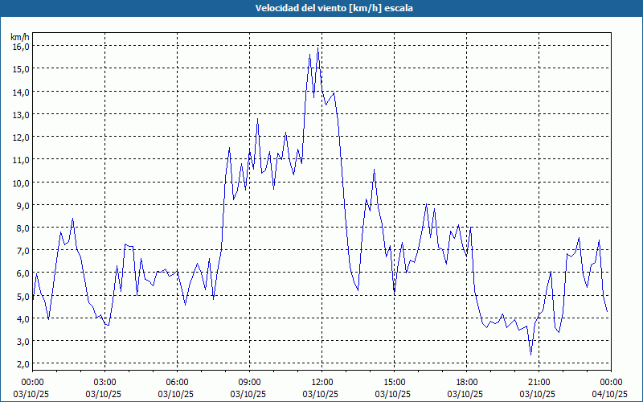This screenshot has height=402, width=643.
Task: Select the 10,0 y-axis tick label
Action: point(20,183)
